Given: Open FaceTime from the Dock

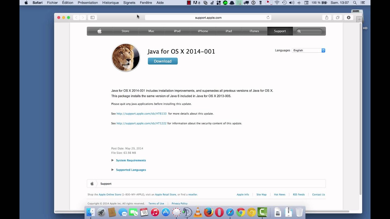Looking at the screenshot, I should (133, 212).
